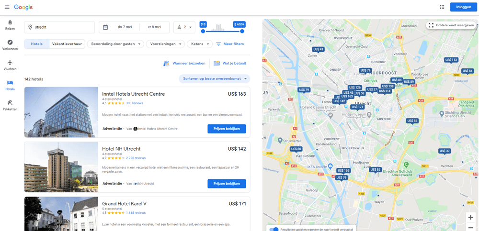Click the Meer filters slider icon
Image resolution: width=479 pixels, height=231 pixels.
pyautogui.click(x=218, y=44)
